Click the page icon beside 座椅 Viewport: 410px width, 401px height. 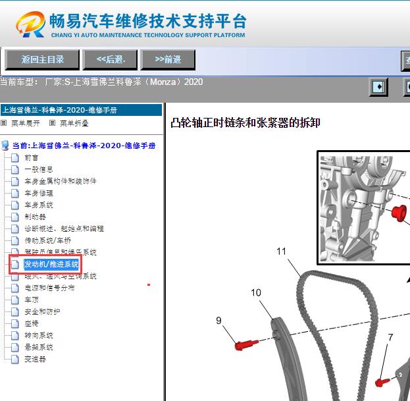coord(15,323)
